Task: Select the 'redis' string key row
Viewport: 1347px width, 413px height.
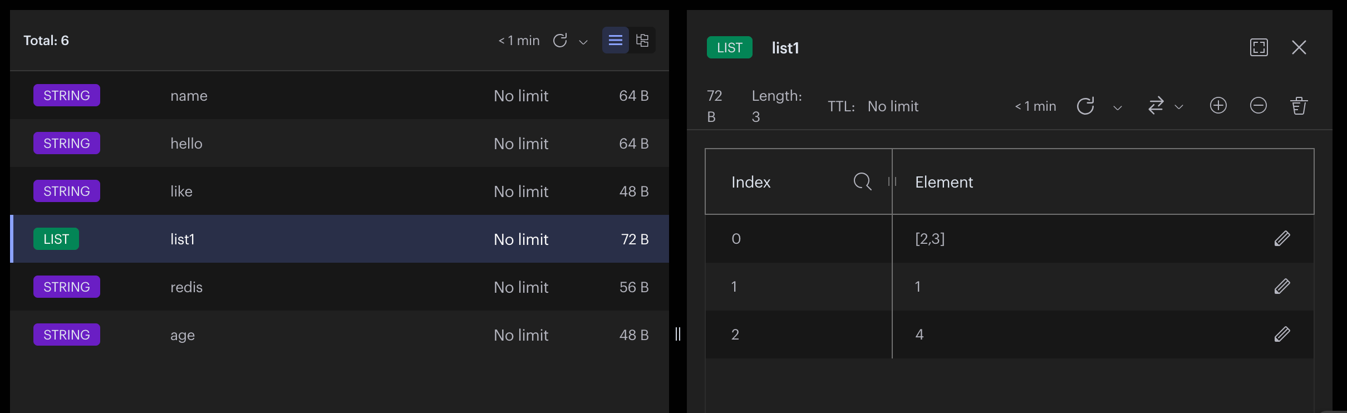Action: tap(340, 287)
